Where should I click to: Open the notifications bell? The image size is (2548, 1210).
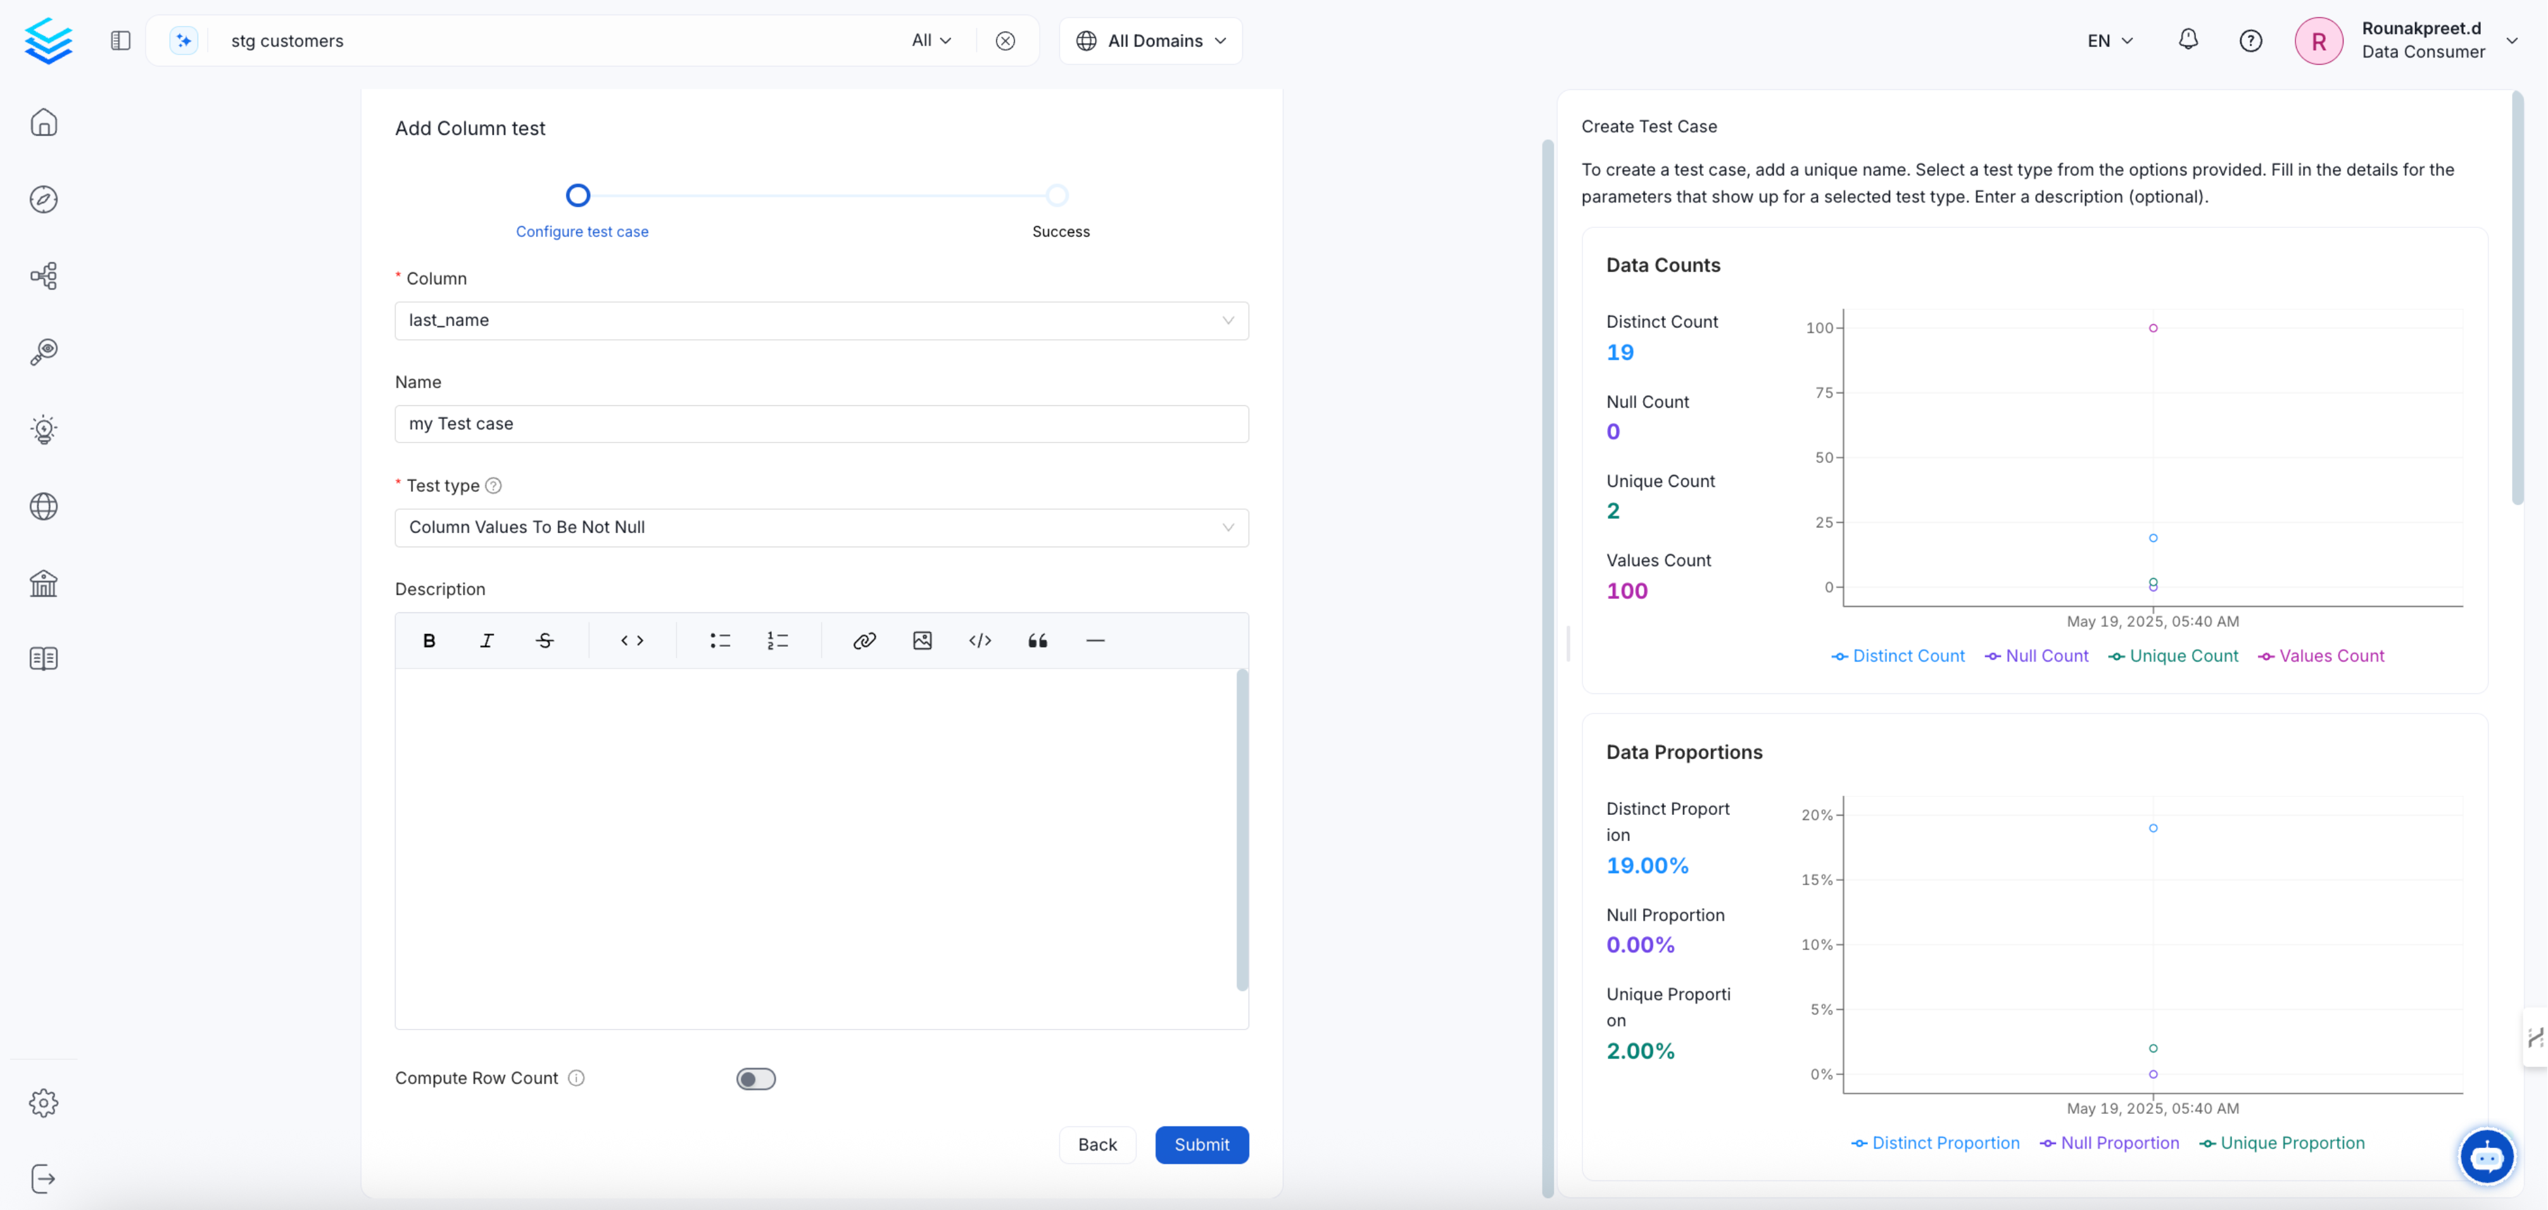click(2188, 40)
